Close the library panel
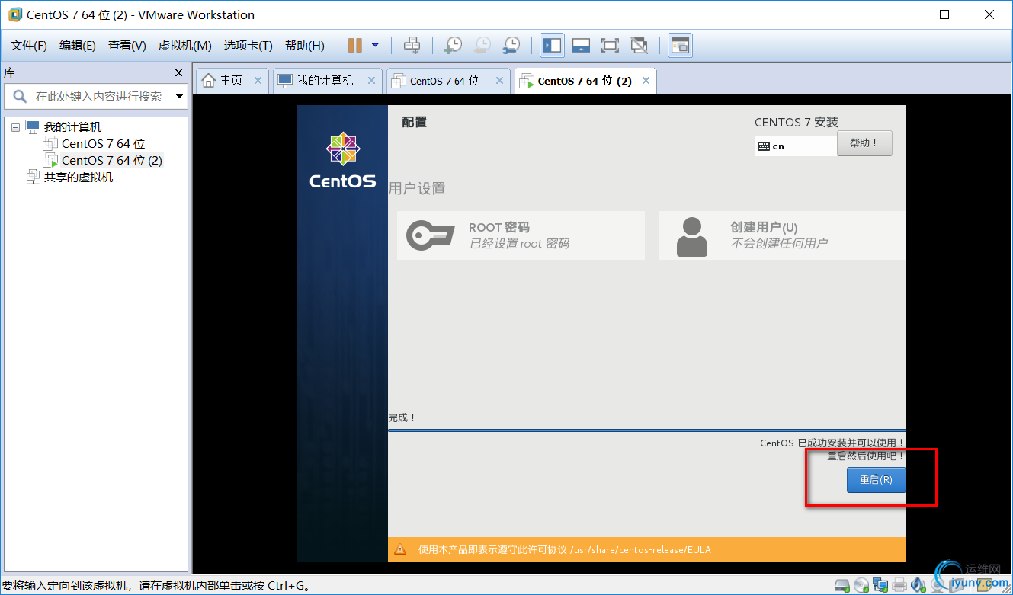This screenshot has height=595, width=1013. click(x=179, y=73)
